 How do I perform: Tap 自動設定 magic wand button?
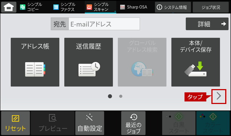click(x=90, y=123)
